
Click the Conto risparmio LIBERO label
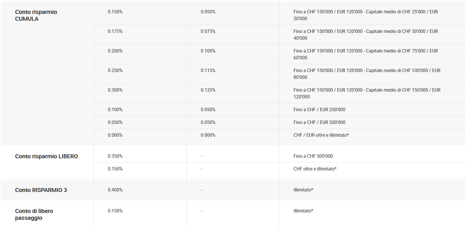click(46, 156)
